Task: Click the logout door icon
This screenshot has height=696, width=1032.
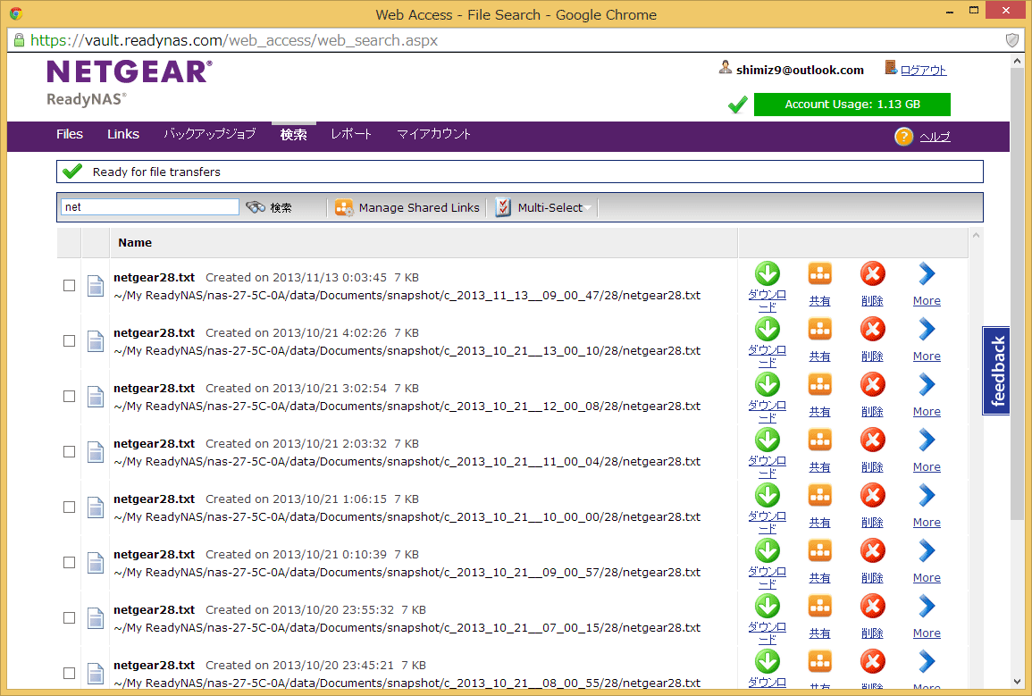Action: tap(891, 69)
